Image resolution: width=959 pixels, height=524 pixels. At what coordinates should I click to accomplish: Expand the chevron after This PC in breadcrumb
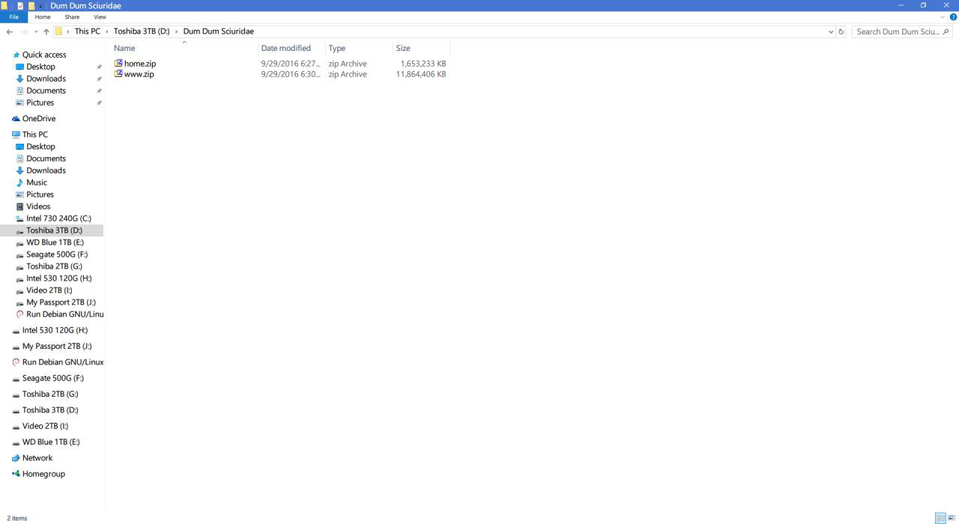107,31
